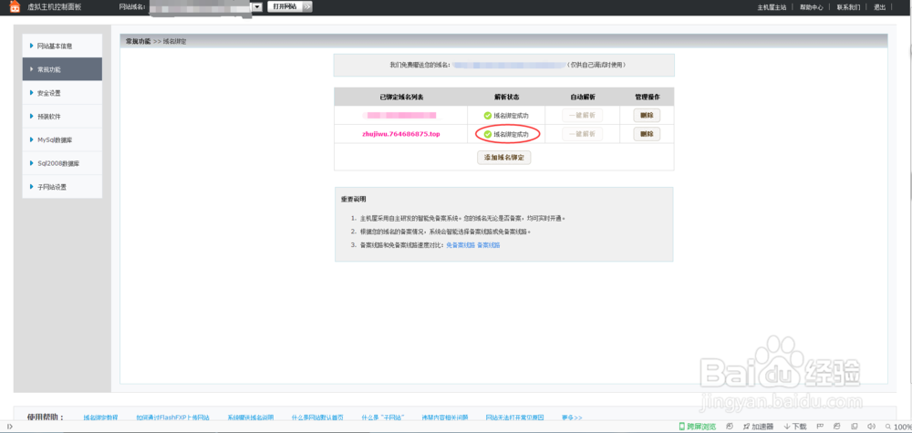Click the 跨屏浏览 phone icon in status bar

(681, 427)
